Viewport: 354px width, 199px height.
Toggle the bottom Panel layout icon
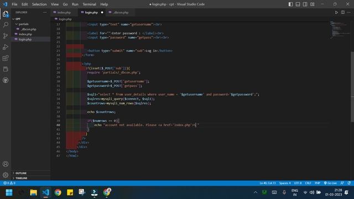[x=298, y=4]
